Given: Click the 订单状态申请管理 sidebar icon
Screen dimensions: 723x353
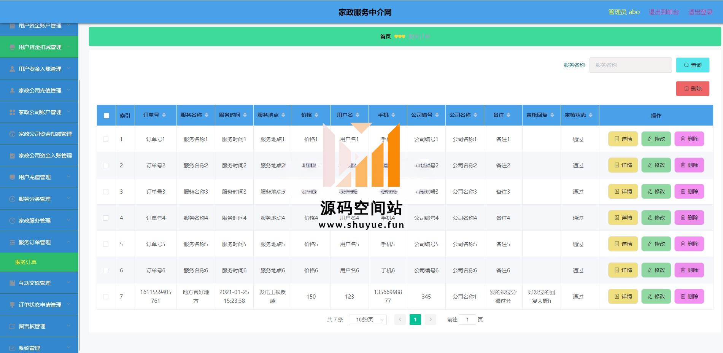Looking at the screenshot, I should click(x=12, y=305).
